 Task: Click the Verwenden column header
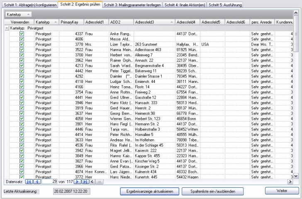(19, 22)
